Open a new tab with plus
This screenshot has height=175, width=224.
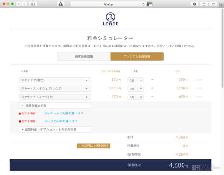(221, 5)
